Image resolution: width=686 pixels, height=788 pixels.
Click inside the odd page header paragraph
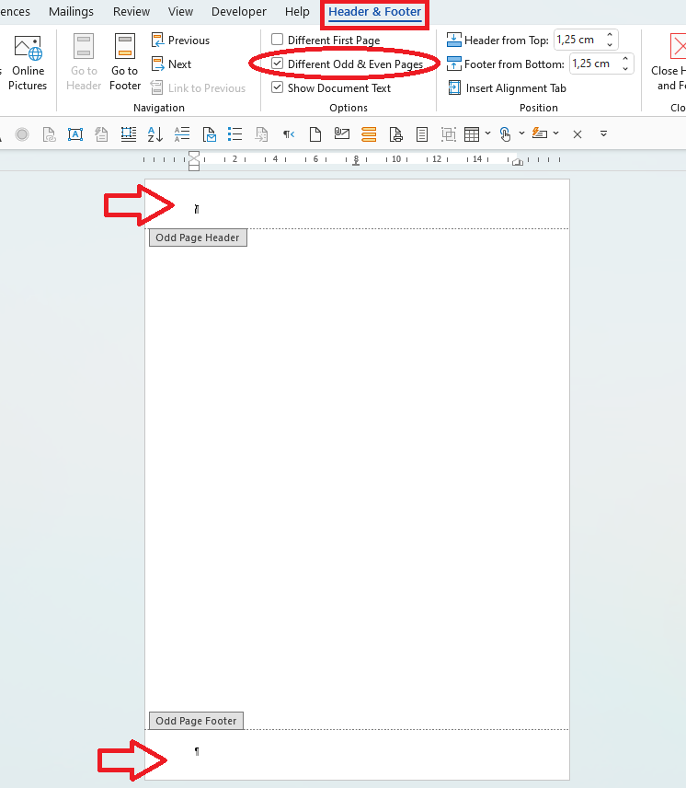(197, 209)
